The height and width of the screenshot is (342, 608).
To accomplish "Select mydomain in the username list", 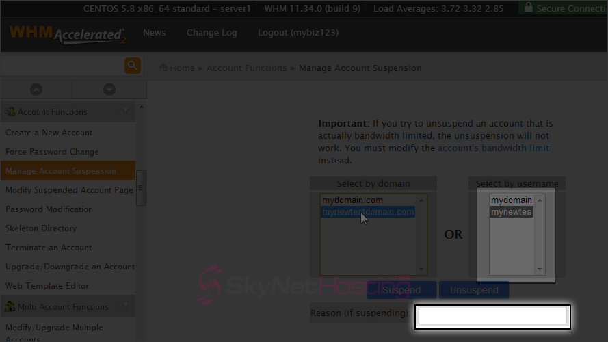I will pyautogui.click(x=512, y=200).
